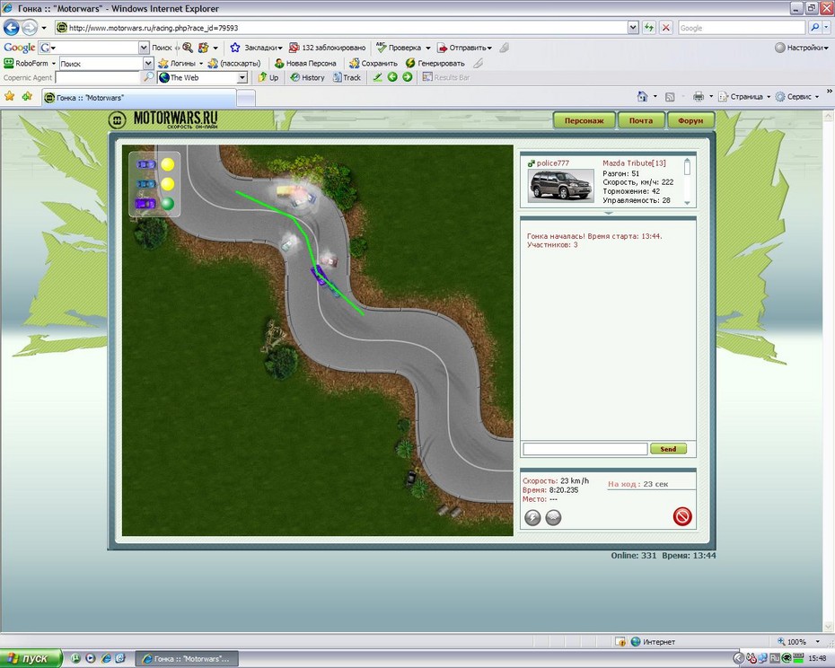Open the Настройки dropdown on Google toolbar
This screenshot has height=668, width=835.
[802, 48]
